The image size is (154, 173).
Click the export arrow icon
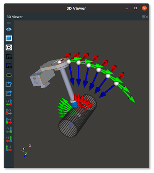click(x=9, y=93)
